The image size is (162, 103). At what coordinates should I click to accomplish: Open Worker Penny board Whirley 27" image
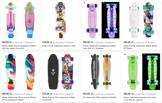click(x=20, y=71)
